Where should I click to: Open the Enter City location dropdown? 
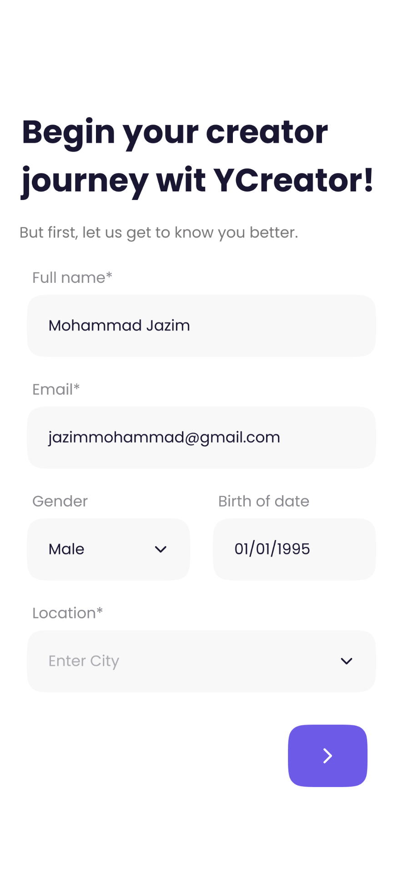201,661
